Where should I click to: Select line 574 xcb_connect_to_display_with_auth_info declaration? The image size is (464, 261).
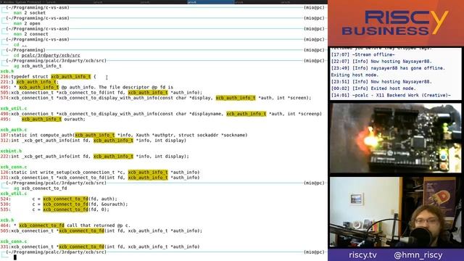click(x=156, y=98)
